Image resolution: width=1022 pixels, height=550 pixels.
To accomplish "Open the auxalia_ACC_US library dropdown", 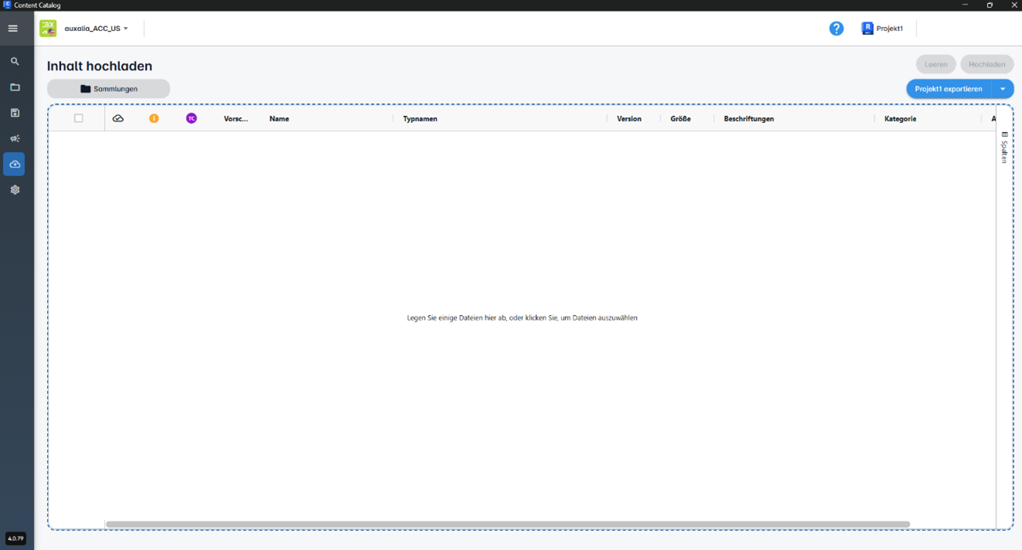I will 96,29.
